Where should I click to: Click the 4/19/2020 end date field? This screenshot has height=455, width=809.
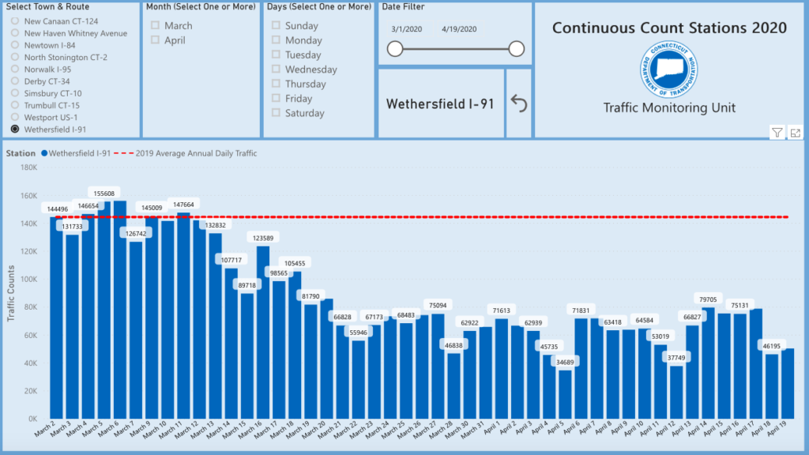coord(459,29)
